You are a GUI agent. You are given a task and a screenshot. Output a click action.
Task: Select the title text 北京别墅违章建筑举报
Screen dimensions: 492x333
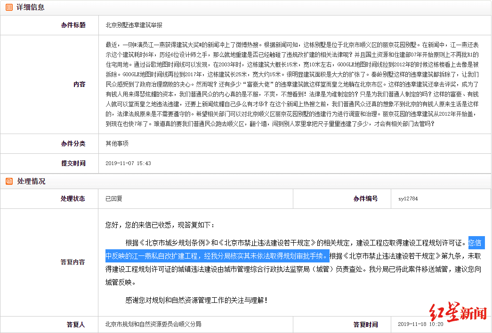pos(134,25)
